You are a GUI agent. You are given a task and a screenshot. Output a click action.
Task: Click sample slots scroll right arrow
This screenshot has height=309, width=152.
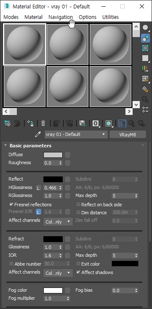coord(129,111)
